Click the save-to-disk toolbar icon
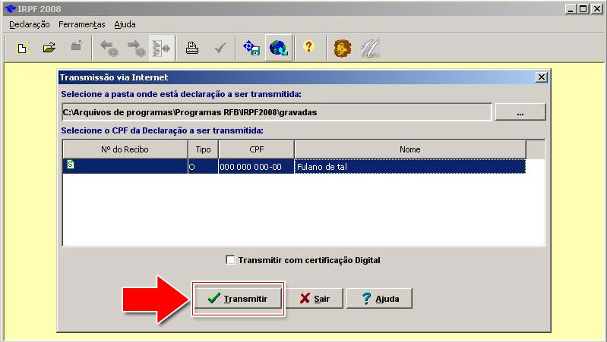607x342 pixels. (251, 48)
